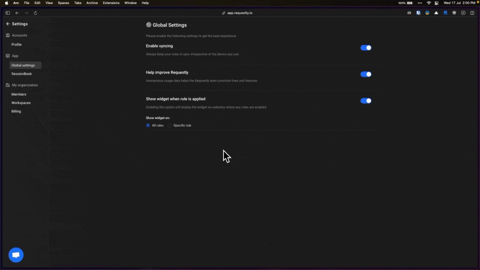Click the date and time clock
480x270 pixels.
click(x=459, y=3)
